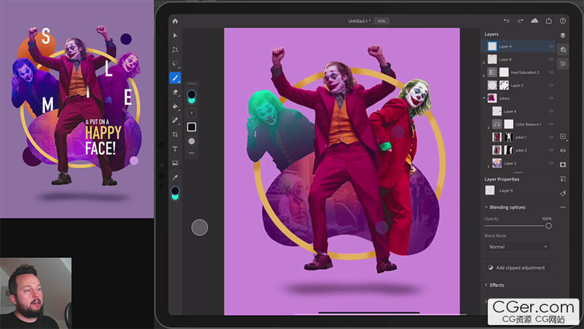Click the Home icon
The width and height of the screenshot is (584, 329).
(175, 21)
